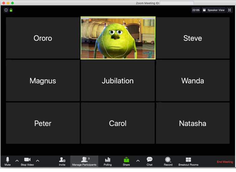Maximize Zoom window green button
The image size is (236, 172).
click(12, 3)
